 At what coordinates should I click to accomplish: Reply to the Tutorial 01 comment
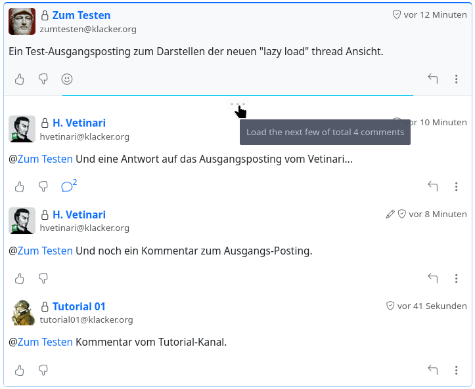tap(433, 371)
